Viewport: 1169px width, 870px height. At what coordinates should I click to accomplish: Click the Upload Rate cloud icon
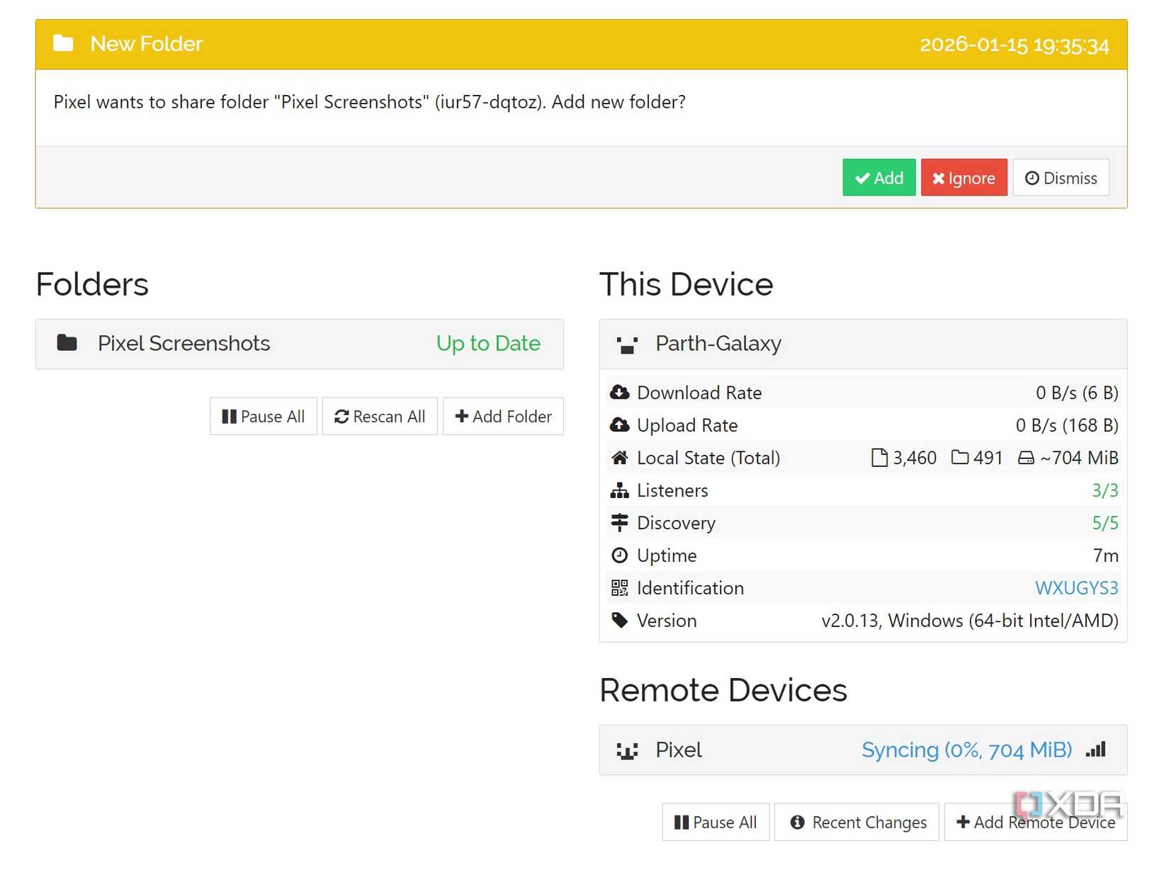[619, 425]
